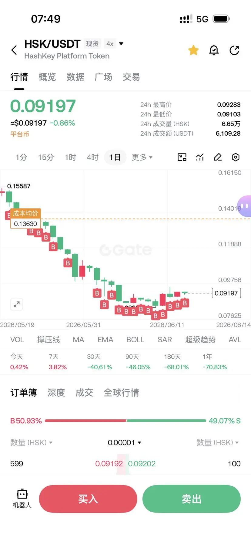Open chart settings hexagon icon

tap(236, 157)
